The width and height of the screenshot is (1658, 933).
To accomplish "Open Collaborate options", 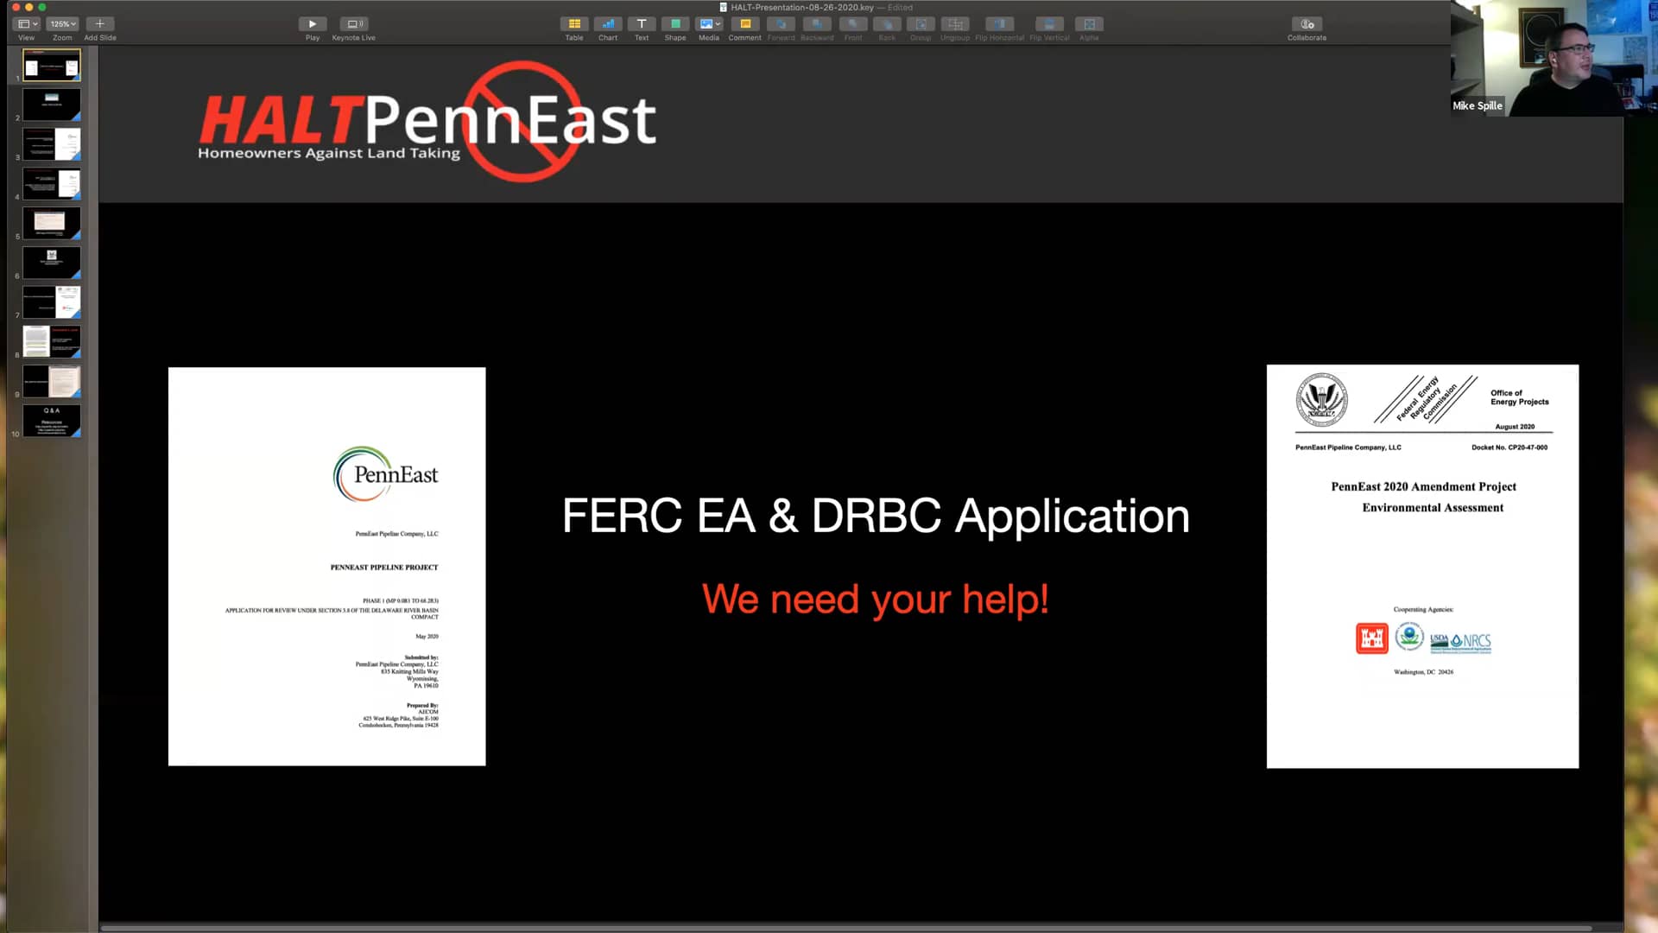I will pyautogui.click(x=1307, y=24).
